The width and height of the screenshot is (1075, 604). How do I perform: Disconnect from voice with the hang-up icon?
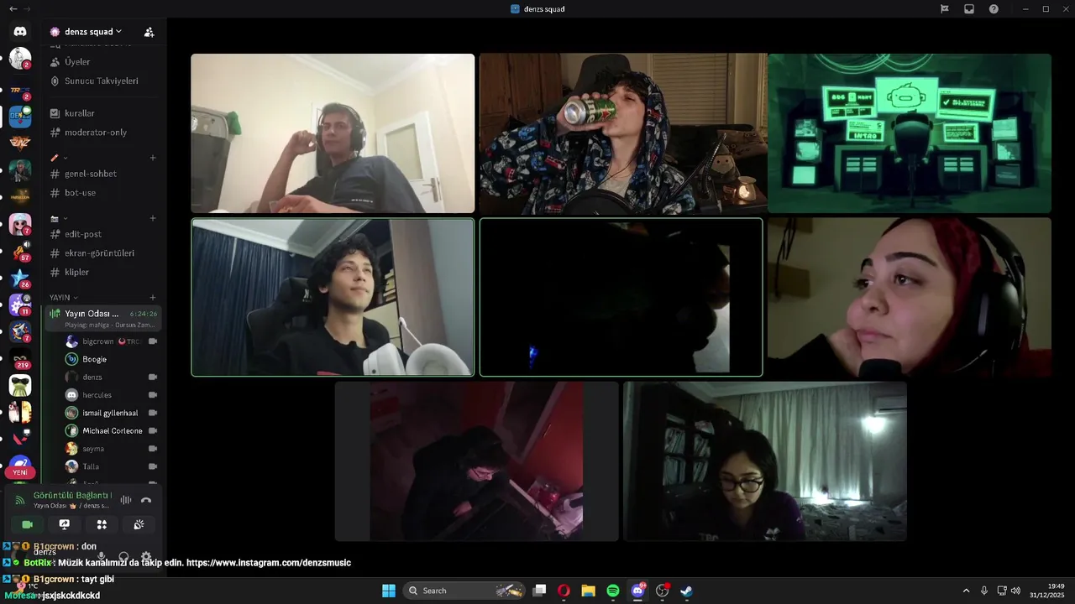(146, 500)
